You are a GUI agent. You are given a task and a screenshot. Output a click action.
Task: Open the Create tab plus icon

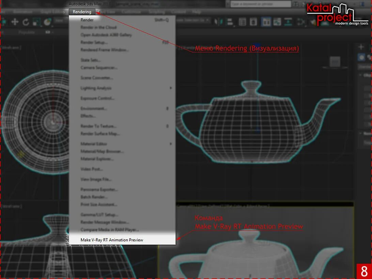361,47
